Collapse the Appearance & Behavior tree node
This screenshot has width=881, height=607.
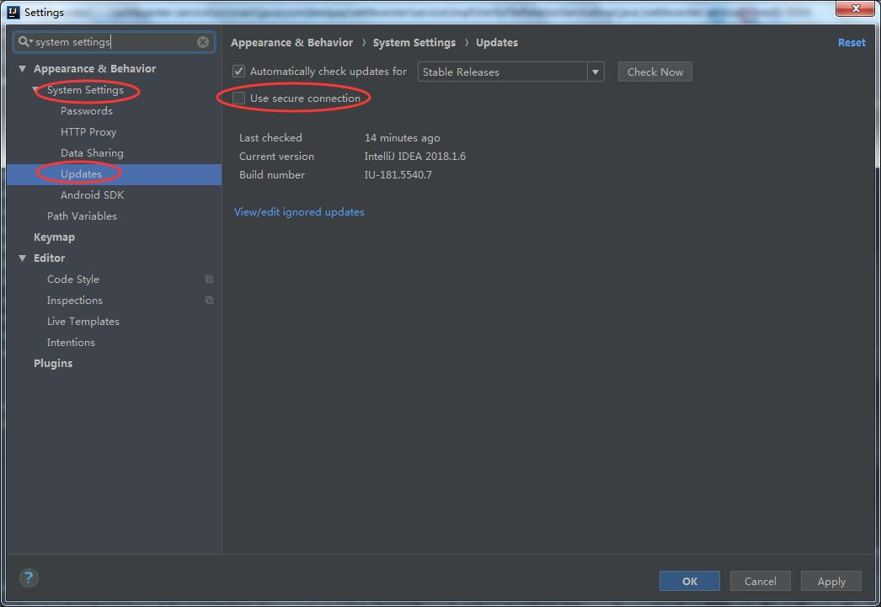coord(23,68)
